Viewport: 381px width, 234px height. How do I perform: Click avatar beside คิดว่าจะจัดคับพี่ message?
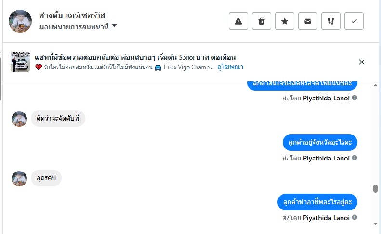point(19,119)
